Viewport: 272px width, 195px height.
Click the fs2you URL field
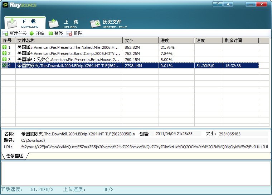coord(145,147)
